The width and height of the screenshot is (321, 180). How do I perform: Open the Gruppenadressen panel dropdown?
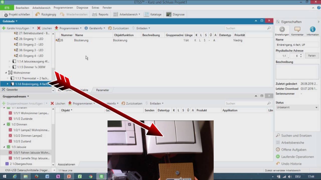pyautogui.click(x=16, y=96)
